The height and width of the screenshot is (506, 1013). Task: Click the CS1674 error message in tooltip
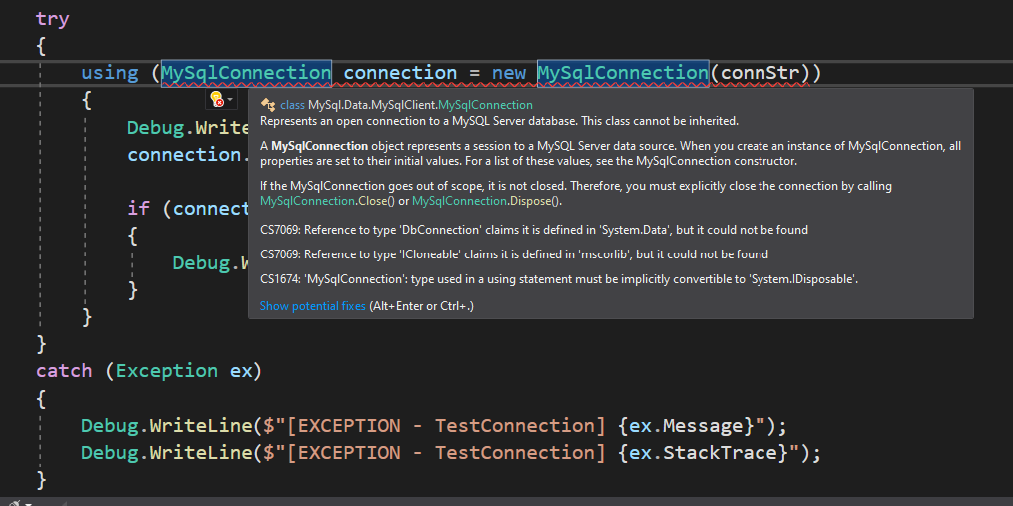[x=560, y=279]
